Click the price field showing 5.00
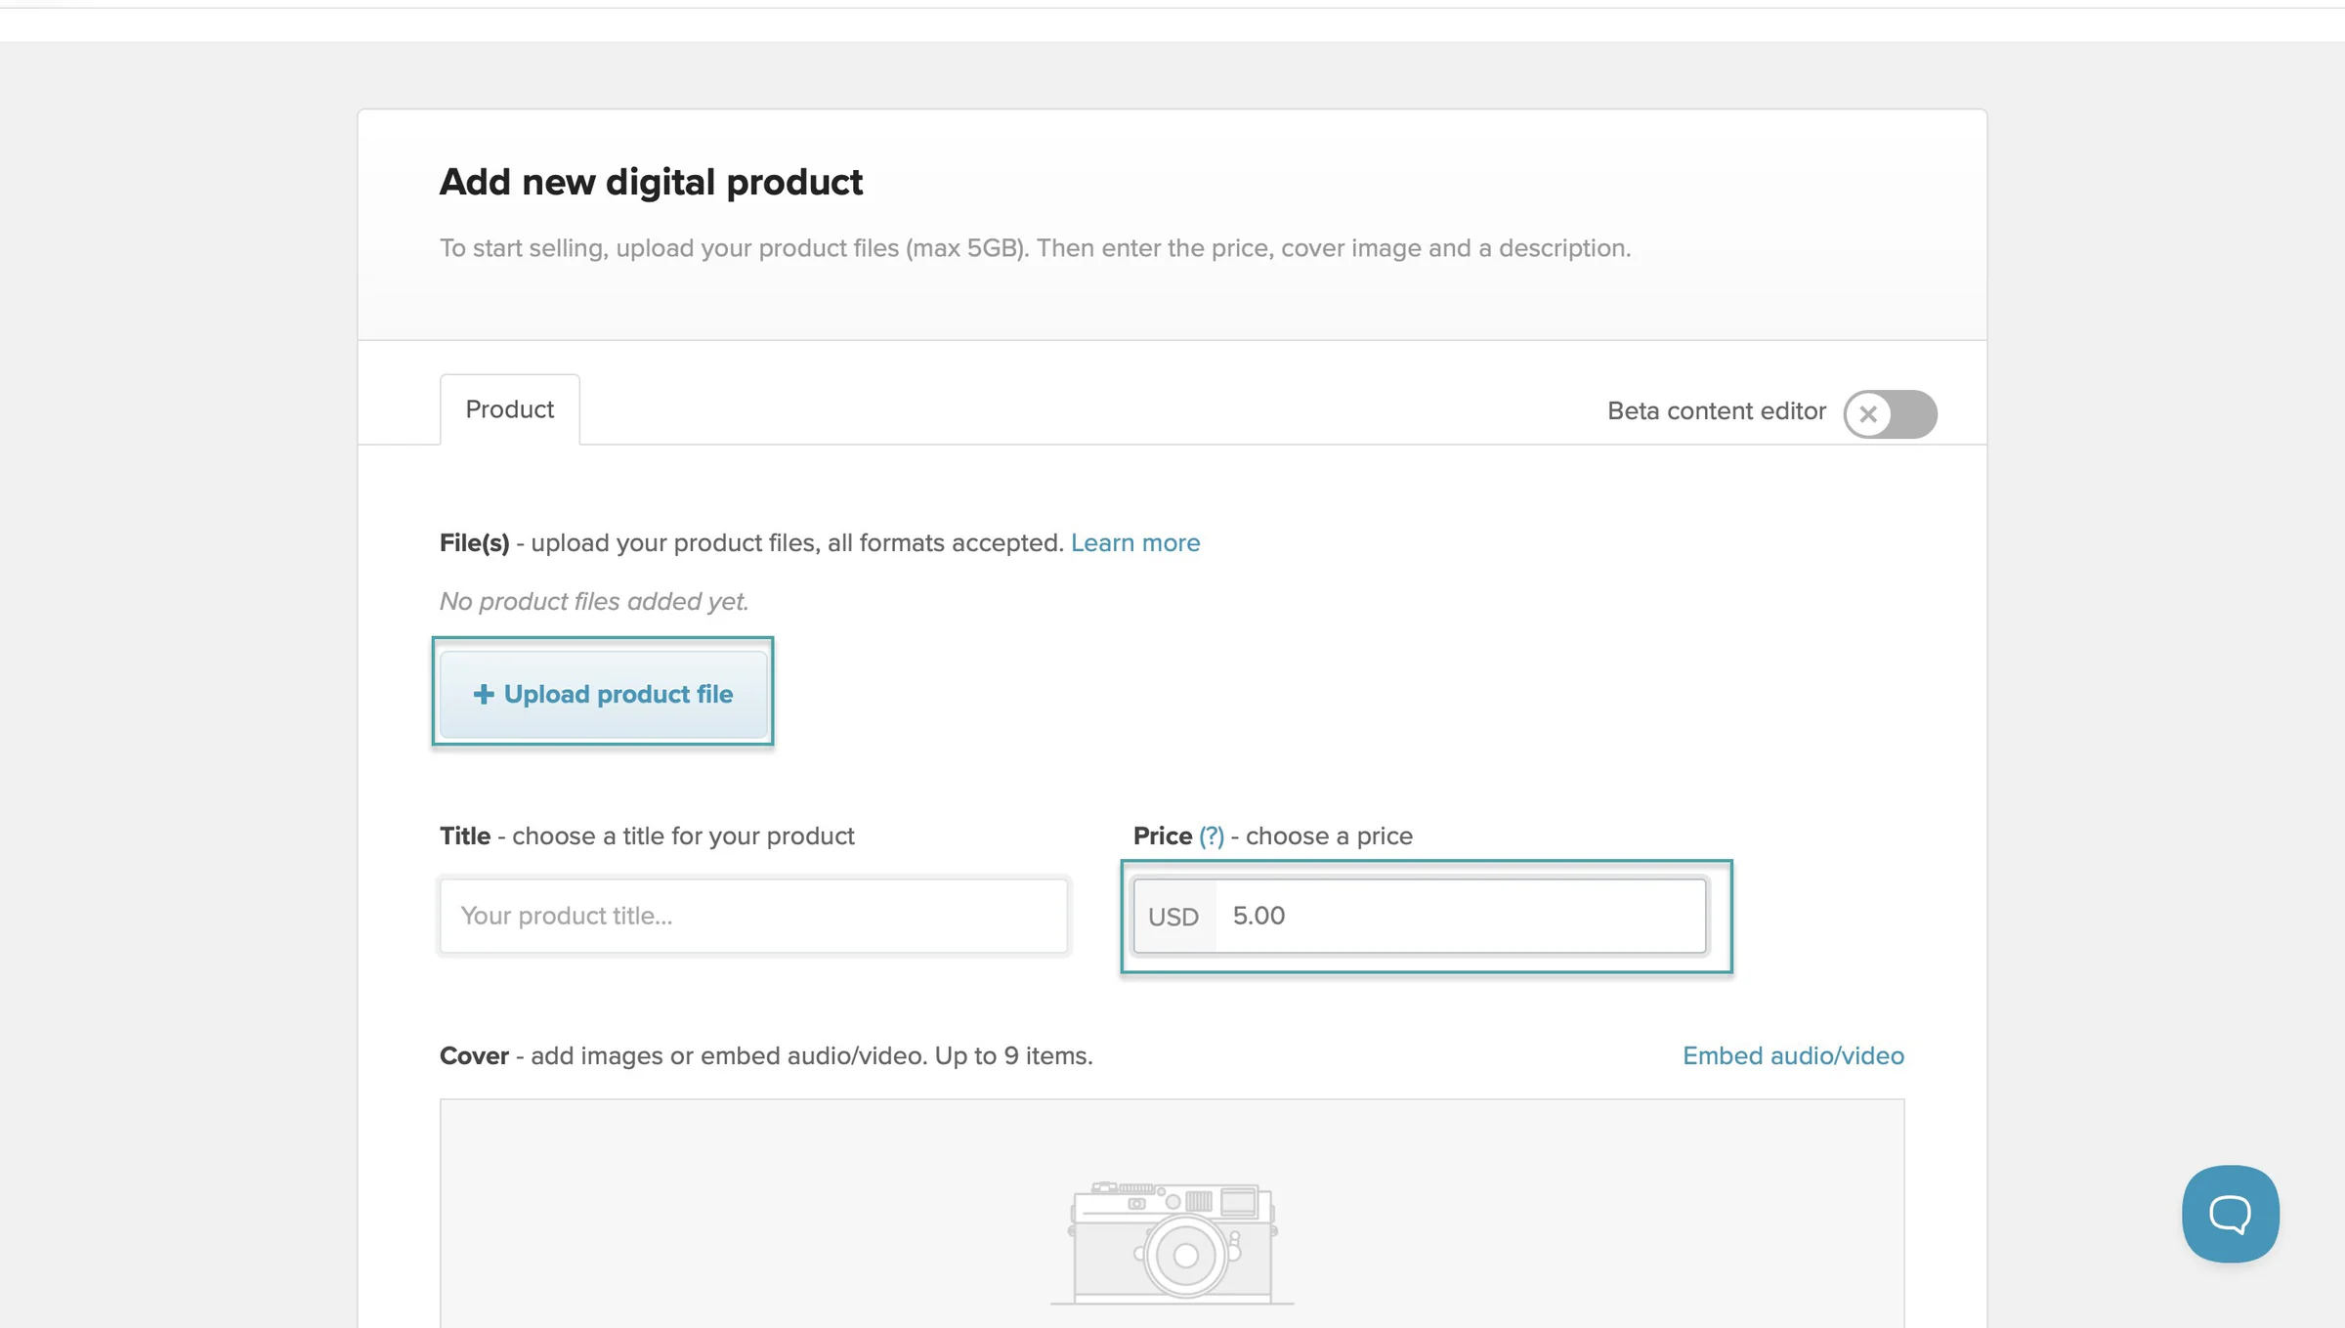Viewport: 2345px width, 1328px height. [x=1461, y=916]
